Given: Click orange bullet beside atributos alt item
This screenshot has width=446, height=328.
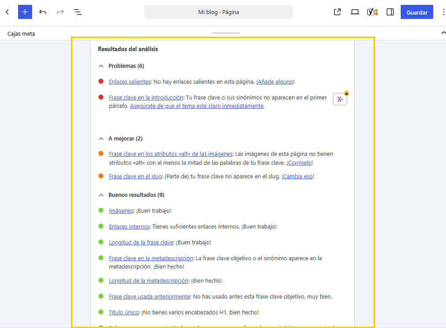Looking at the screenshot, I should (x=101, y=154).
